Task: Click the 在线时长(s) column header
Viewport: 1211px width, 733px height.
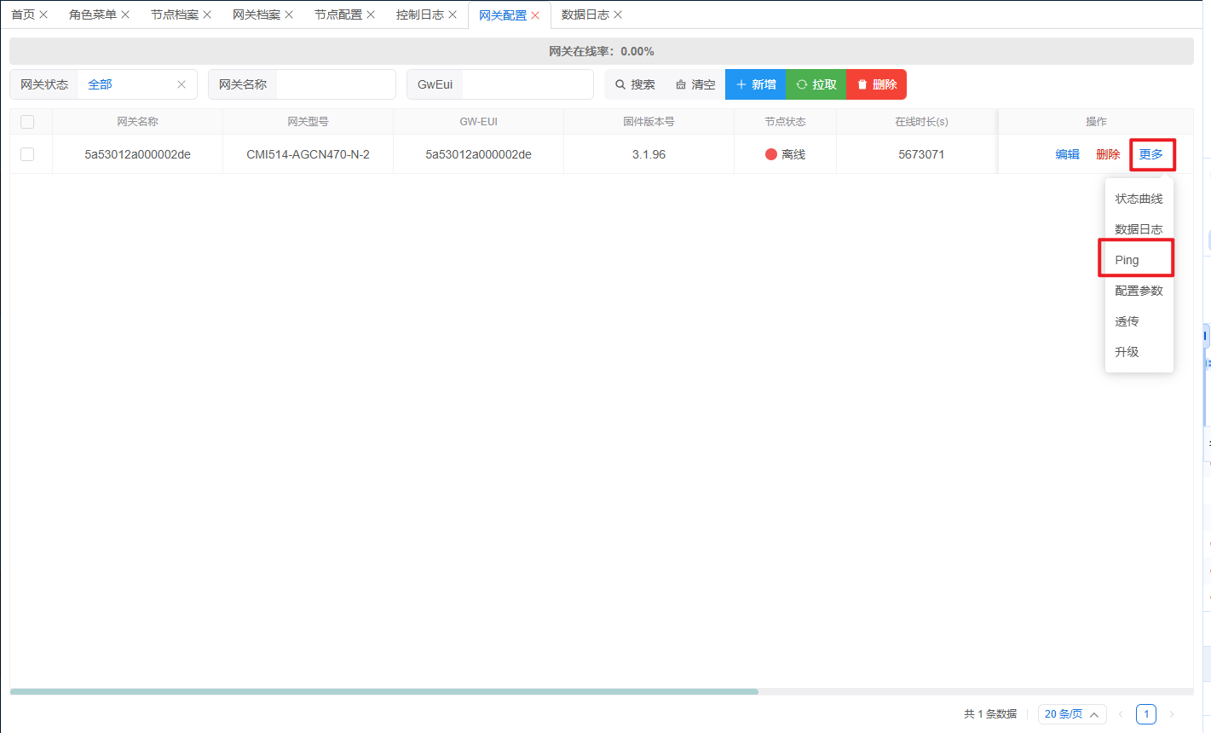Action: [x=922, y=122]
